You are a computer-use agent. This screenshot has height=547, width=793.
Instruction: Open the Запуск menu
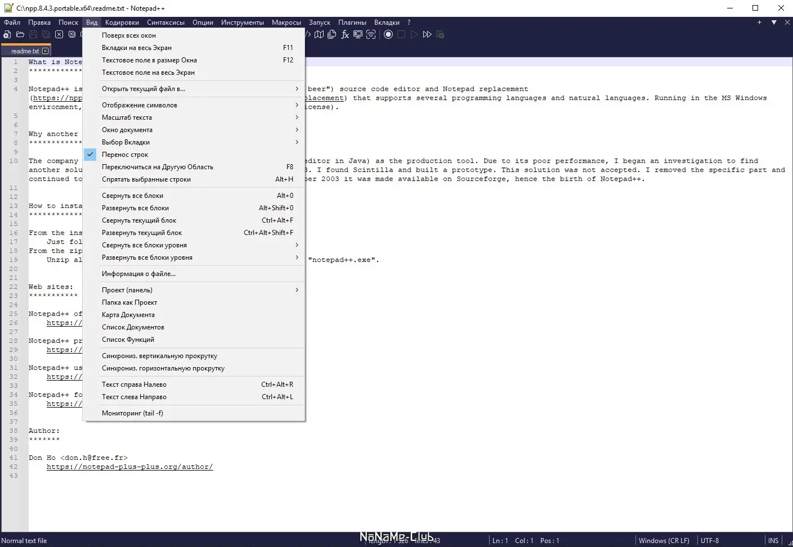point(320,22)
